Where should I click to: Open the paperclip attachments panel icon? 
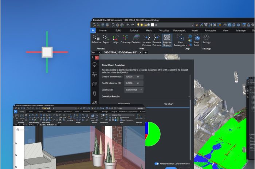[94, 93]
